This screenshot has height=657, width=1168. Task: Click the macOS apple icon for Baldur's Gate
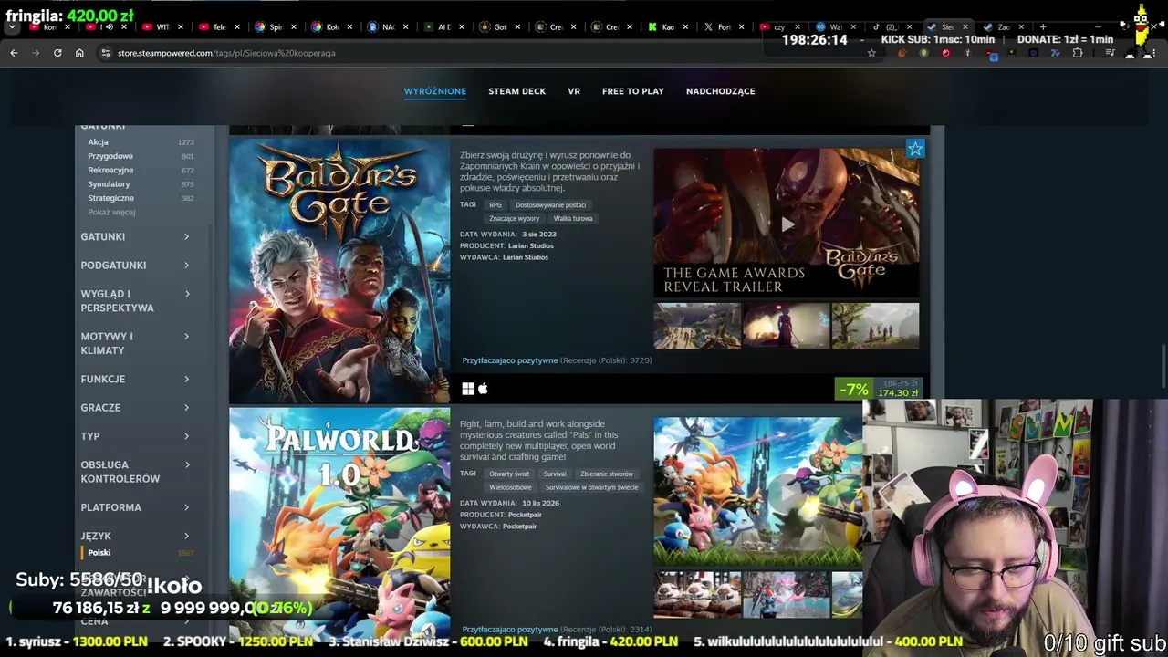[483, 389]
